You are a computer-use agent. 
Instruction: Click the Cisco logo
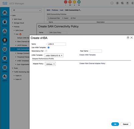[x=5, y=3]
